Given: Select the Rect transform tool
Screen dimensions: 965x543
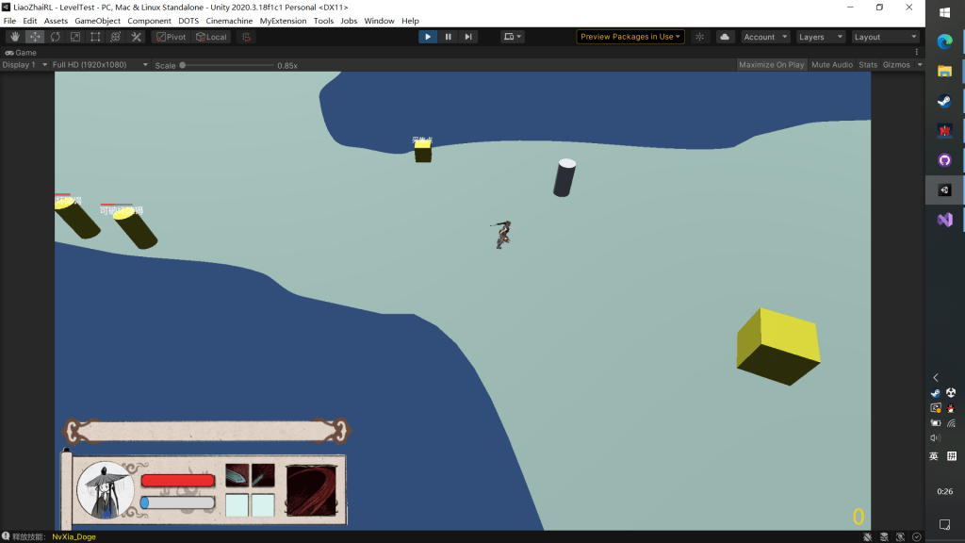Looking at the screenshot, I should point(95,37).
